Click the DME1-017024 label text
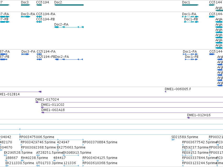 coord(47,100)
